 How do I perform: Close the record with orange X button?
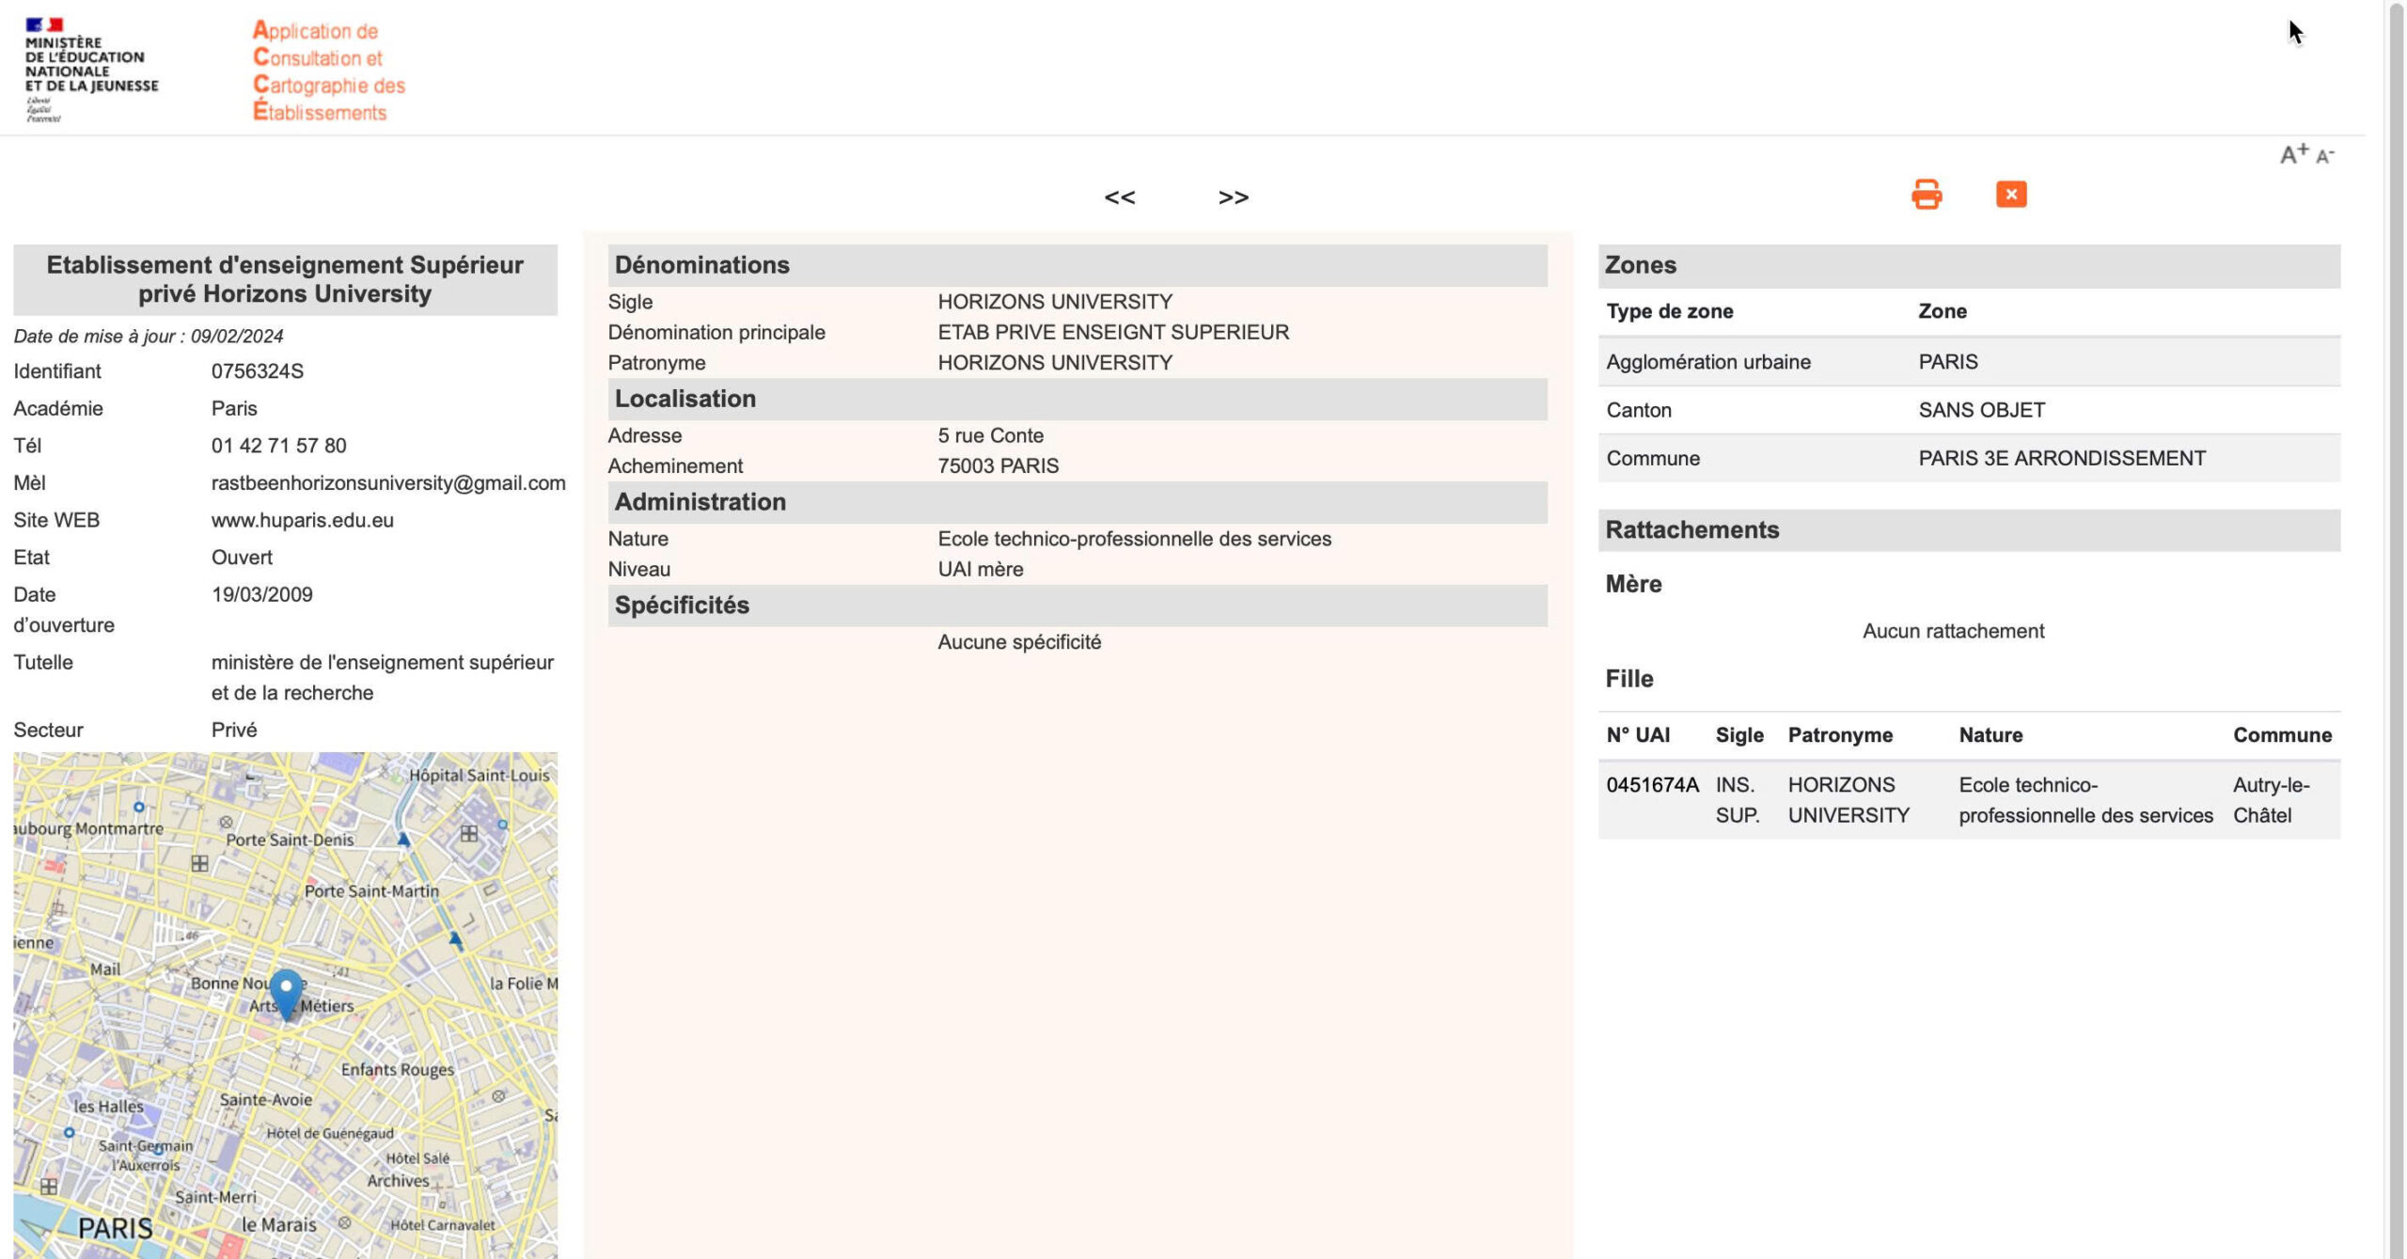point(2010,195)
